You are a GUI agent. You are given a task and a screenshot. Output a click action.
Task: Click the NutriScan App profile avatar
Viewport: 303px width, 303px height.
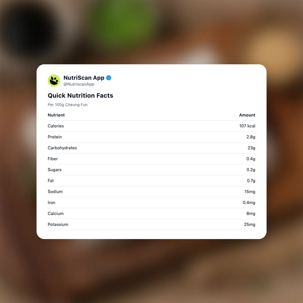click(x=54, y=81)
